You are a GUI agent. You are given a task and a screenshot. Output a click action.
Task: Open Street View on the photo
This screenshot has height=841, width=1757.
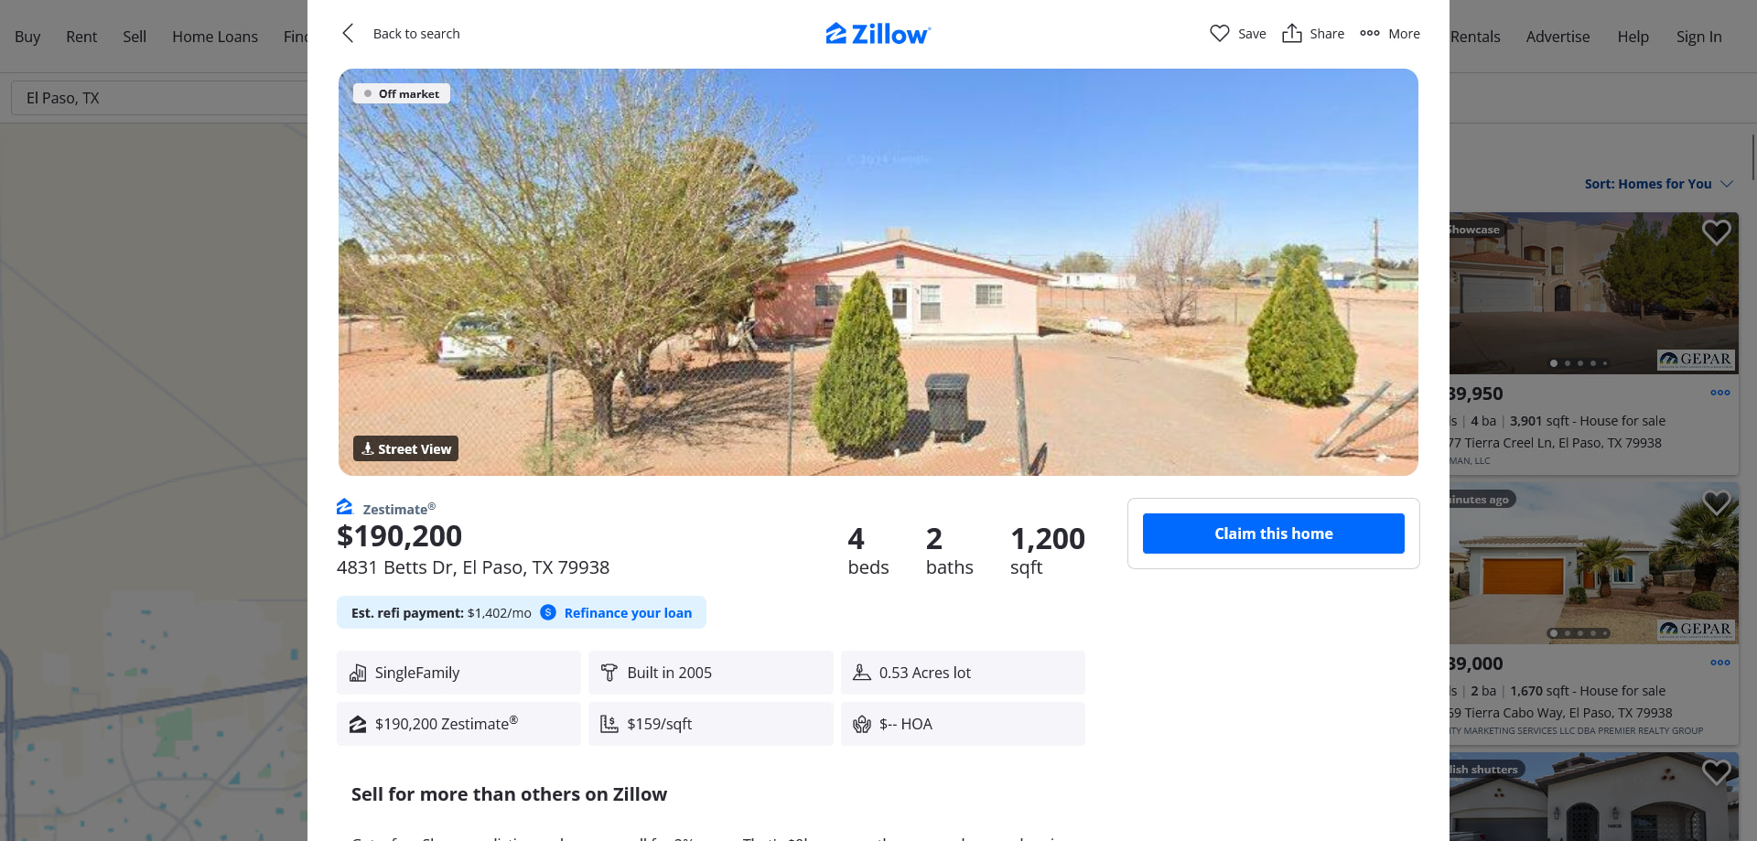405,448
